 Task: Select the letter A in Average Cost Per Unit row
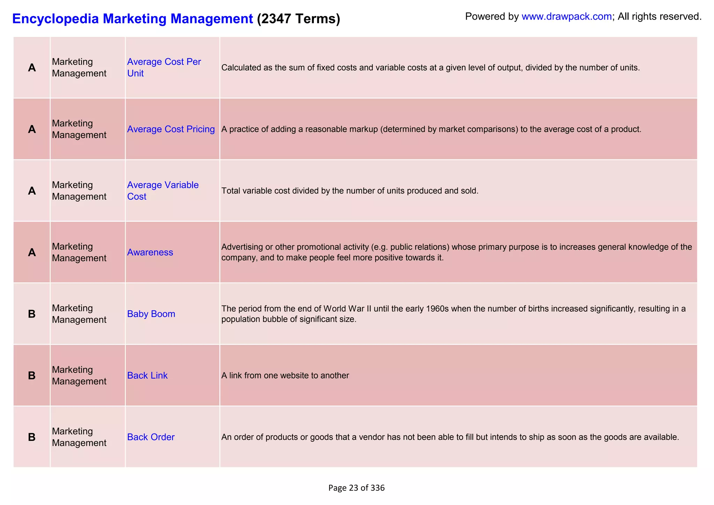coord(32,67)
